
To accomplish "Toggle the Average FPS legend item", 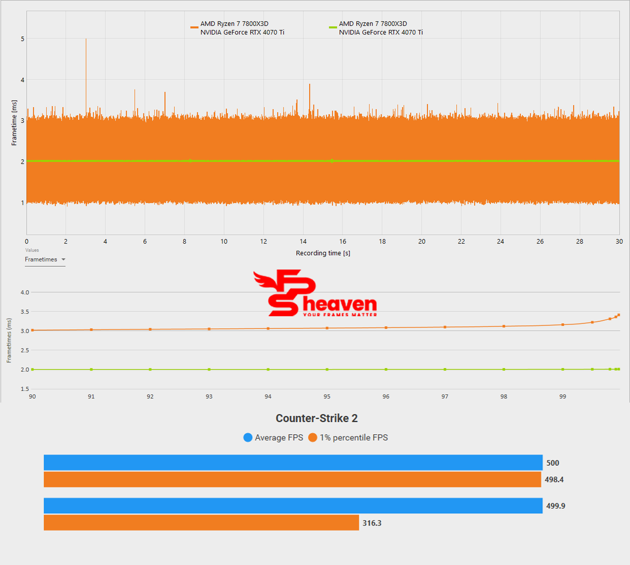I will coord(274,437).
